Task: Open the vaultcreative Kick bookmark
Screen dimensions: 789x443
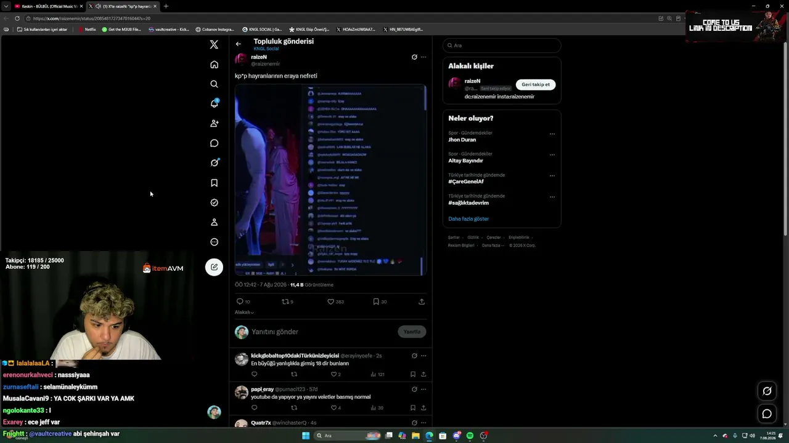Action: 169,29
